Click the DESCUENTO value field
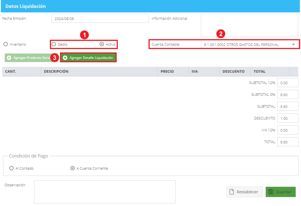 tap(288, 118)
